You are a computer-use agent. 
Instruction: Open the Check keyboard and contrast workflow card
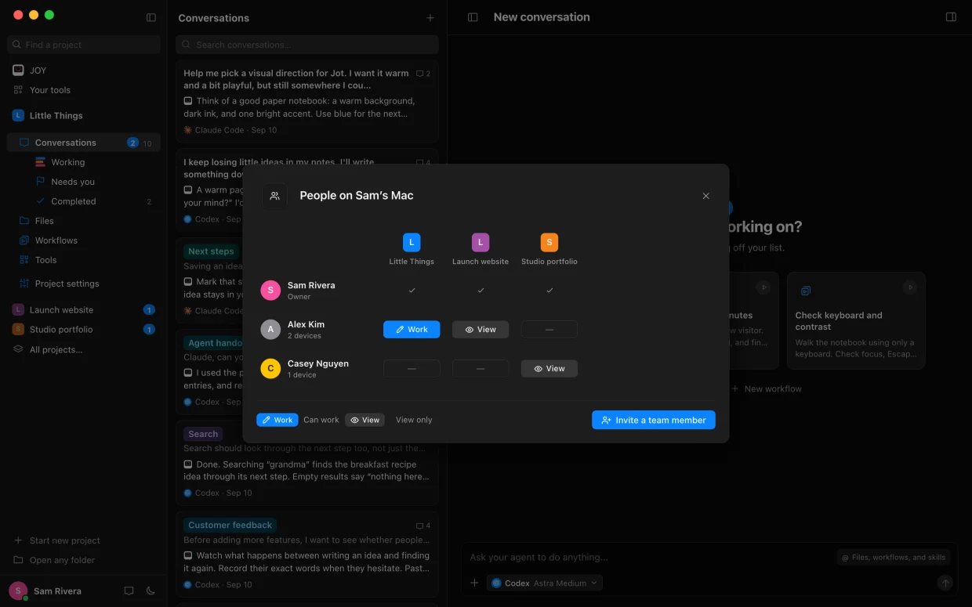[x=856, y=320]
